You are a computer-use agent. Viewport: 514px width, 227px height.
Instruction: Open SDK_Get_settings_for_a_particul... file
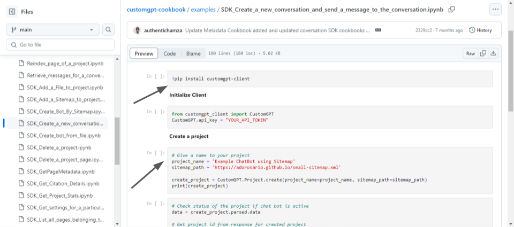click(x=66, y=207)
